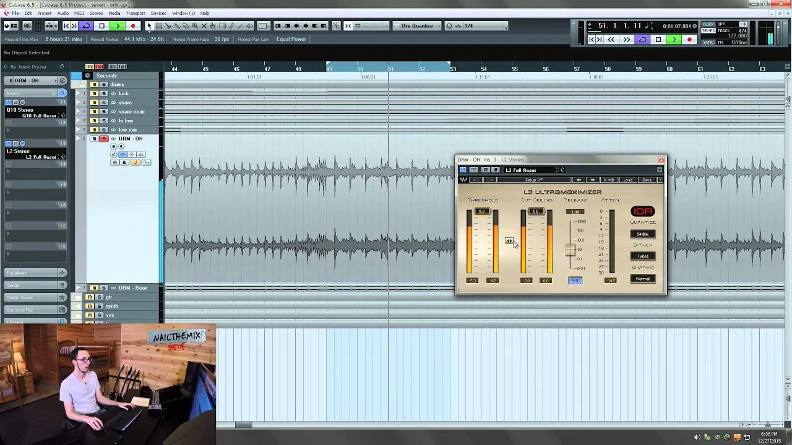Viewport: 792px width, 445px height.
Task: Toggle Write automation on DRM - OH track
Action: point(124,163)
